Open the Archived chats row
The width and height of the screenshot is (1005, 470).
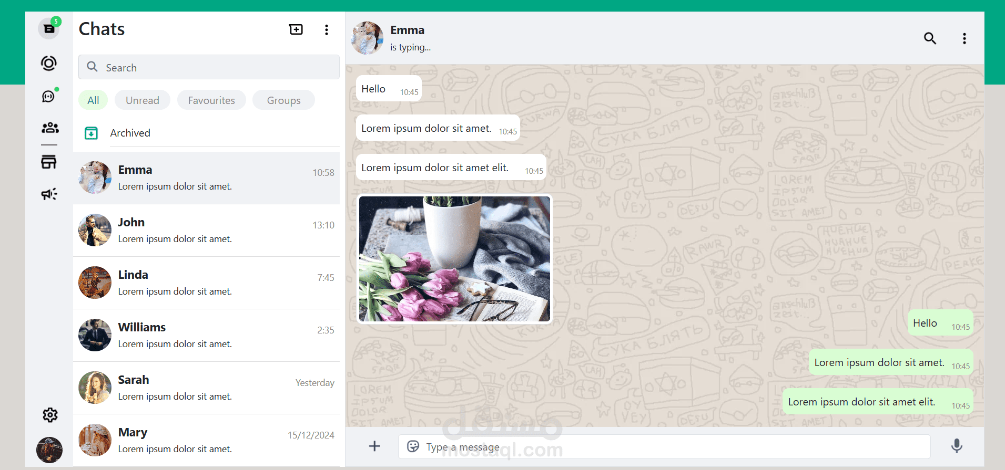coord(207,133)
